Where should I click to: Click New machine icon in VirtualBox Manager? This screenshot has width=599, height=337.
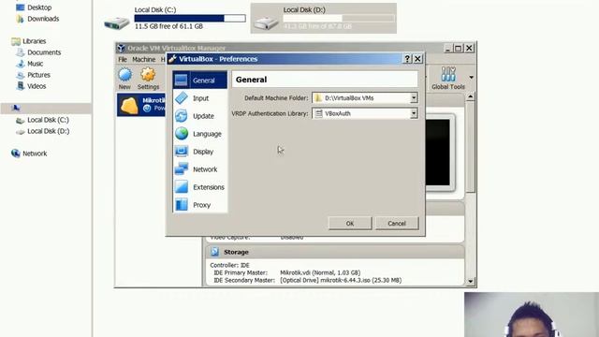pyautogui.click(x=124, y=75)
